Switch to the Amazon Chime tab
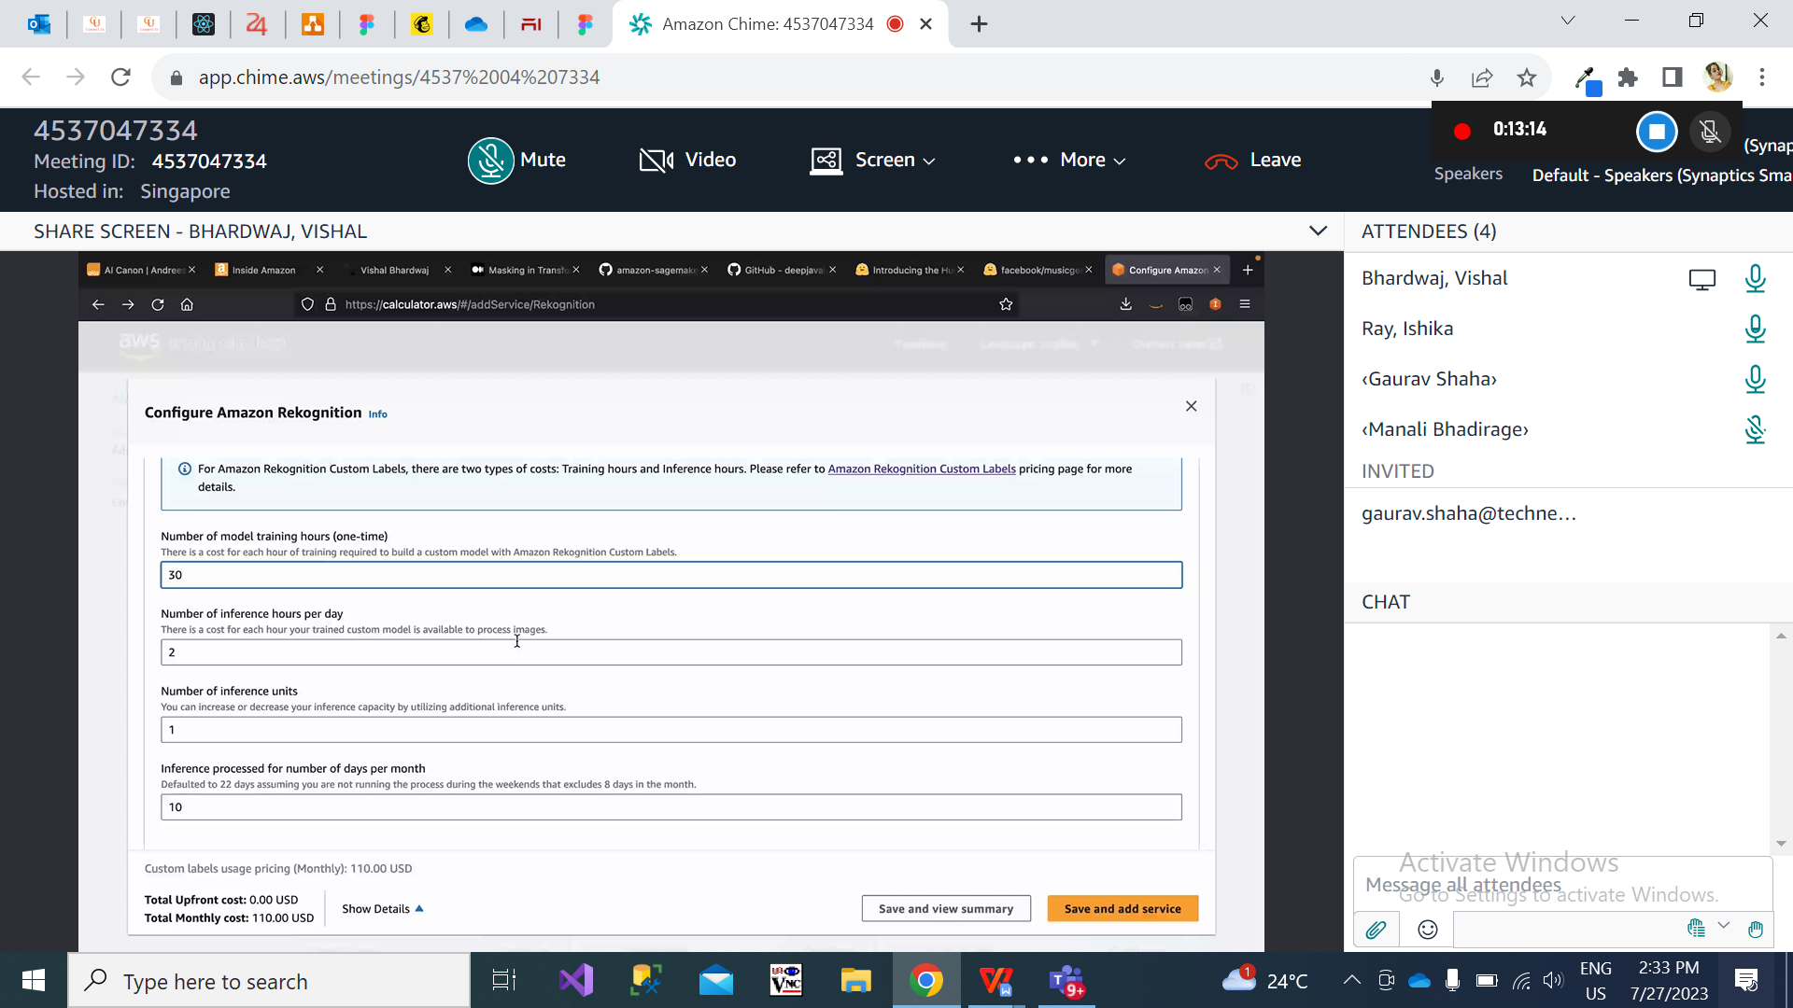Screen dimensions: 1793x1008 point(767,24)
